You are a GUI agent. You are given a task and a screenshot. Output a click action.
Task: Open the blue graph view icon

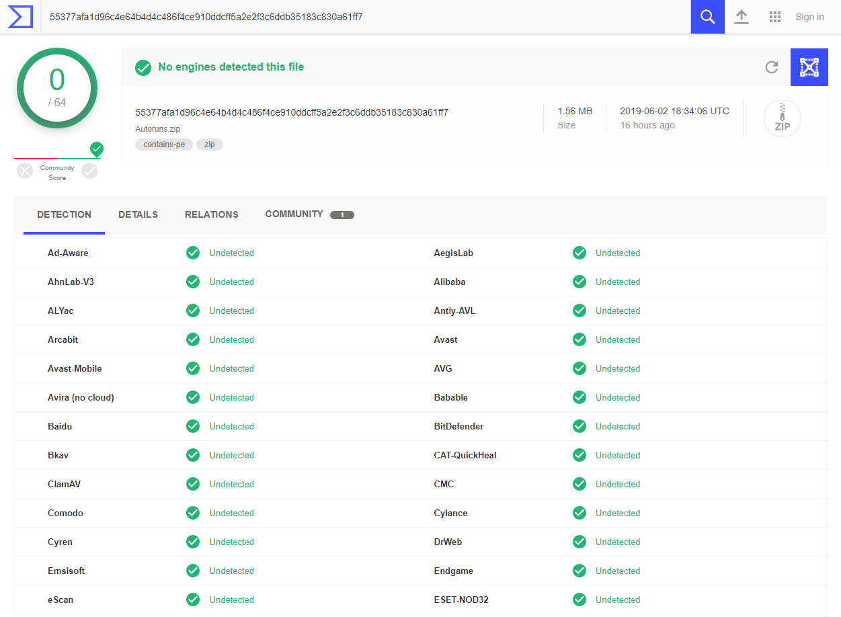(809, 67)
